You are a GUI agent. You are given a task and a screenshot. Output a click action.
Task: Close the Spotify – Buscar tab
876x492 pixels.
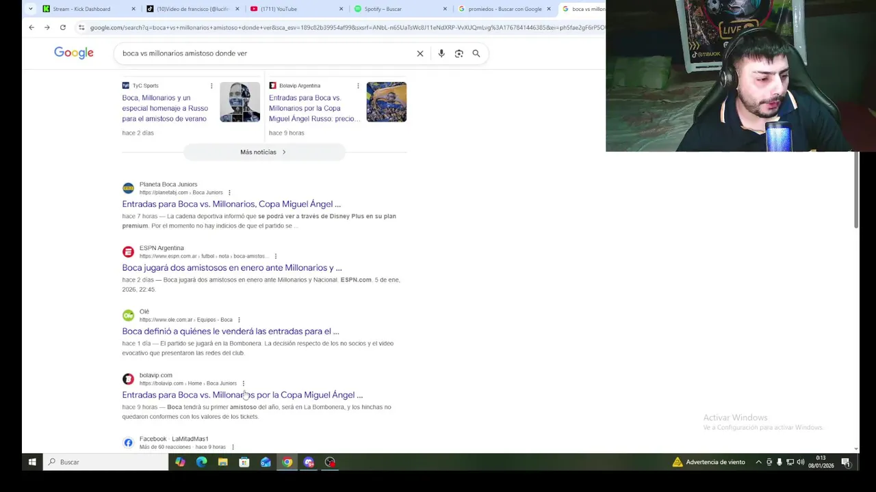click(445, 9)
